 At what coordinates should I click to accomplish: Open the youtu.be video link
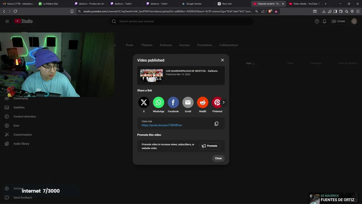click(x=162, y=125)
